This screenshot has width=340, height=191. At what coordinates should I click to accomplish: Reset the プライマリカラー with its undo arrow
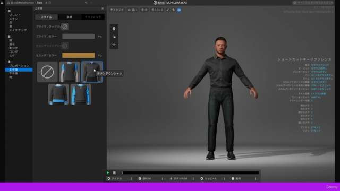100,37
